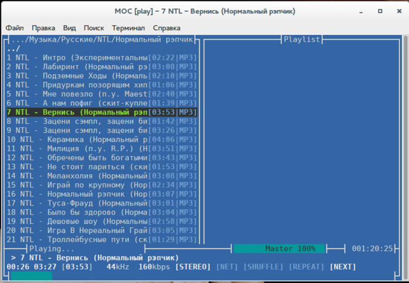Toggle the [NEXT] autonext option
This screenshot has height=283, width=409.
pos(343,267)
